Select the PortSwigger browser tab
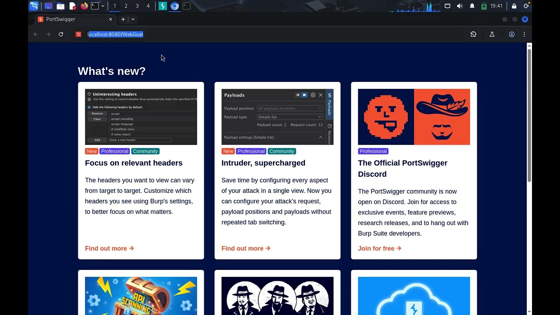This screenshot has width=560, height=315. coord(74,19)
